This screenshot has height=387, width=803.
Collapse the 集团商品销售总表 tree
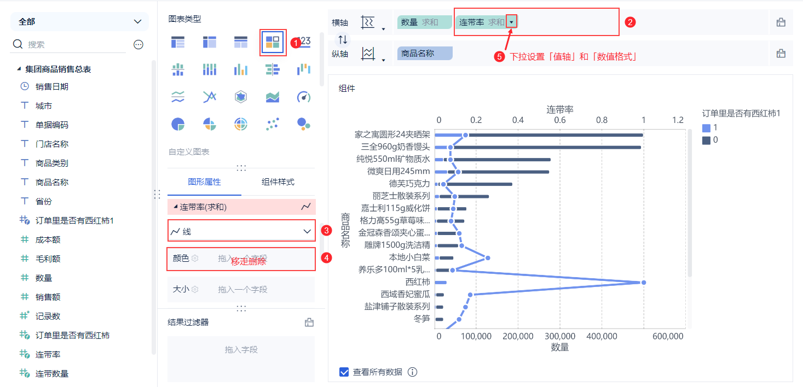(19, 69)
